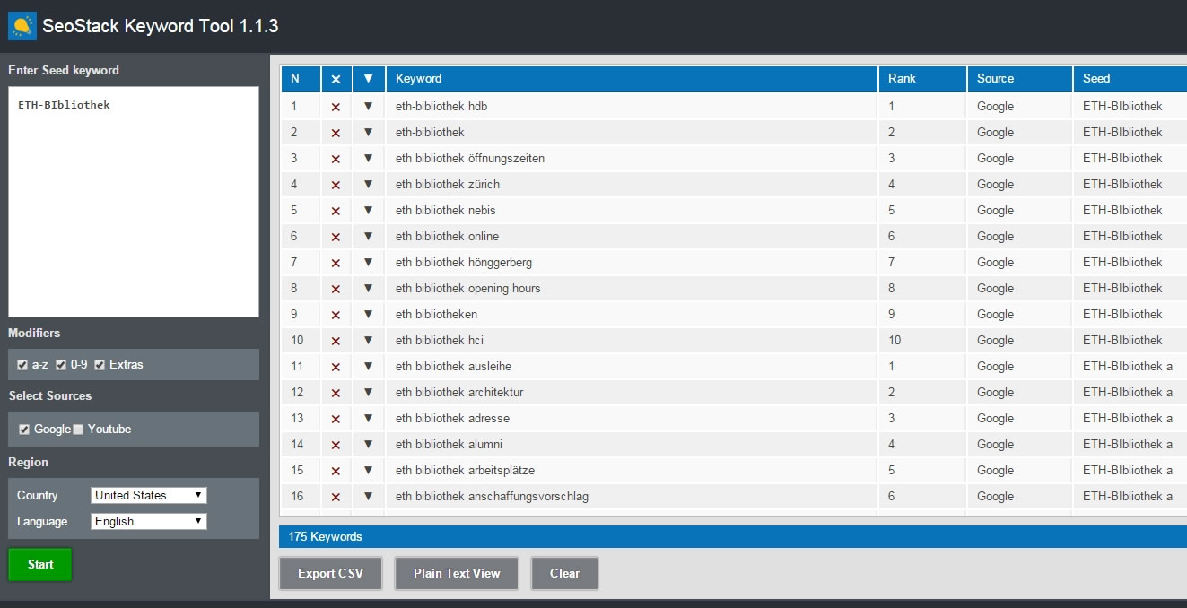Open the Language dropdown
This screenshot has height=608, width=1187.
pyautogui.click(x=149, y=521)
